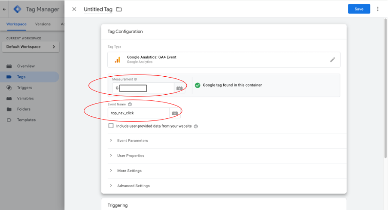The height and width of the screenshot is (210, 388).
Task: Click Google tag found in this container text
Action: click(x=232, y=85)
